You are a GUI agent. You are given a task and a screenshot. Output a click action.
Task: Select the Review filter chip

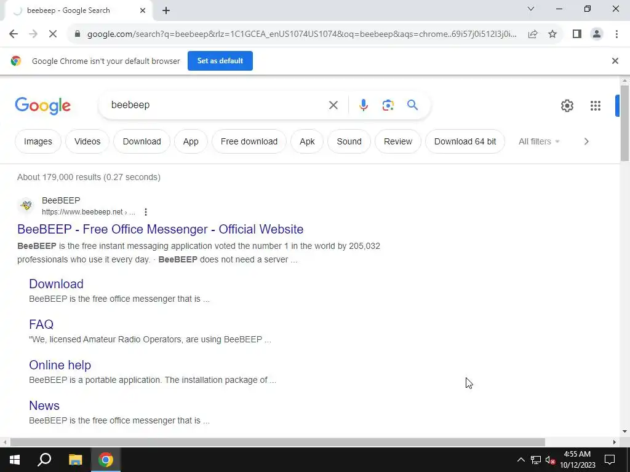coord(398,141)
